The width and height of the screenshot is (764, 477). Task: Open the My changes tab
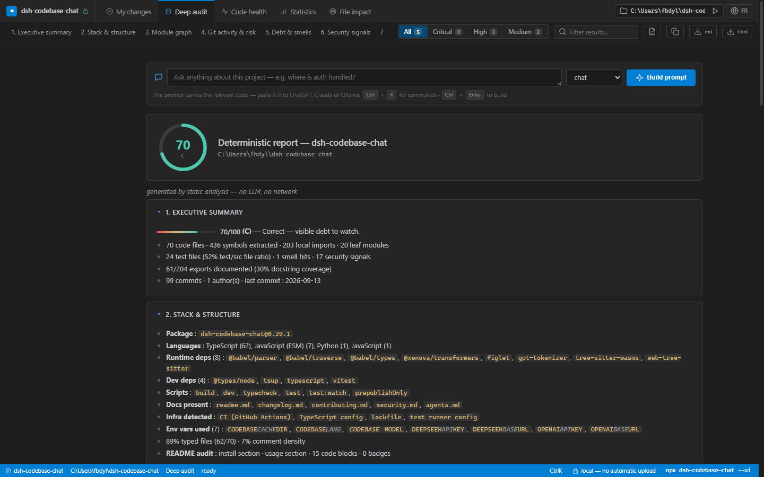tap(128, 12)
